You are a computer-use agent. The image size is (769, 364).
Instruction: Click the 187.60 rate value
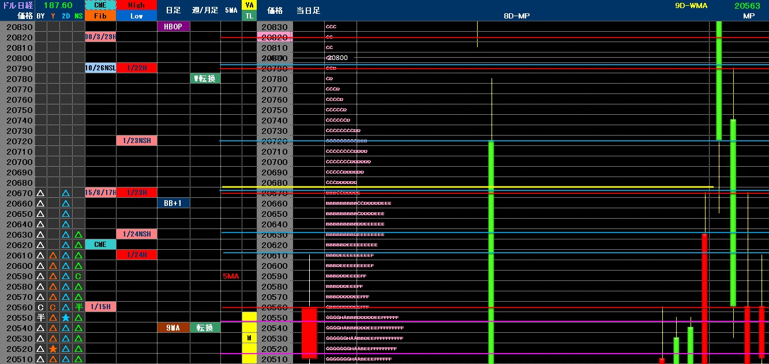57,5
